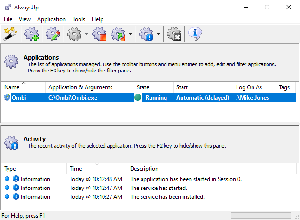Open the report toolbar dropdown arrow

158,34
